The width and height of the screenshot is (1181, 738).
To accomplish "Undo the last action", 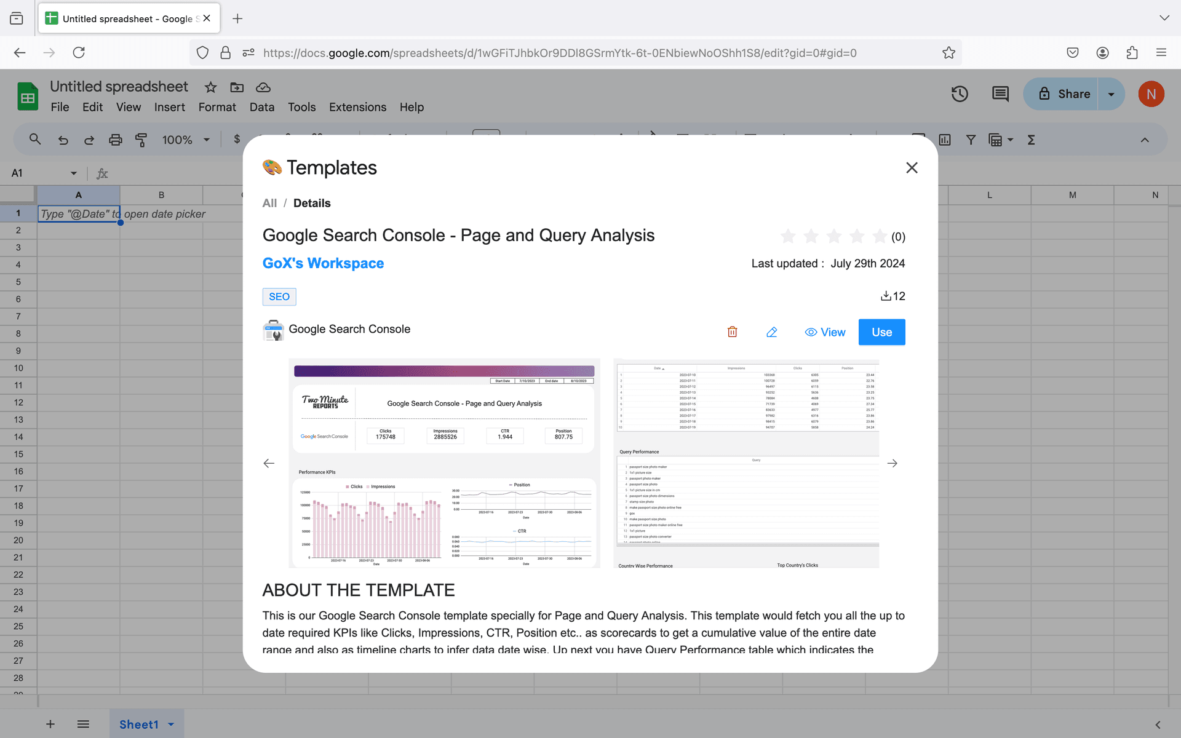I will [x=63, y=140].
